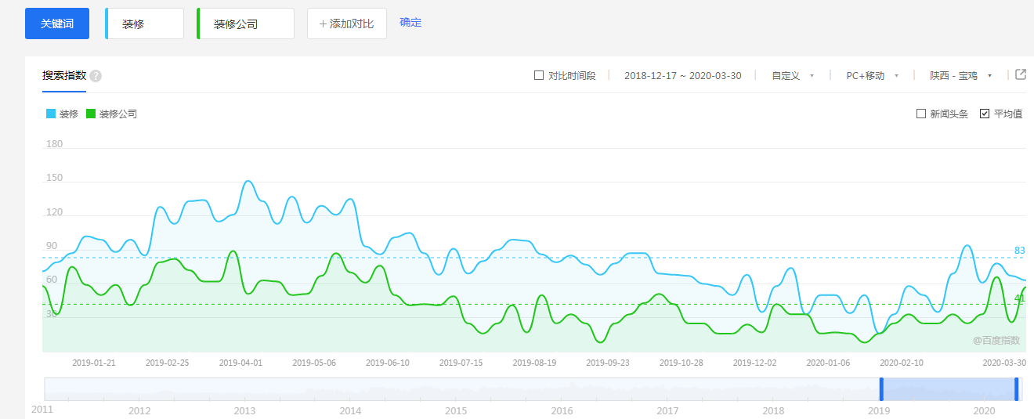The image size is (1034, 419).
Task: Click the left handle of the timeline range
Action: [x=881, y=389]
